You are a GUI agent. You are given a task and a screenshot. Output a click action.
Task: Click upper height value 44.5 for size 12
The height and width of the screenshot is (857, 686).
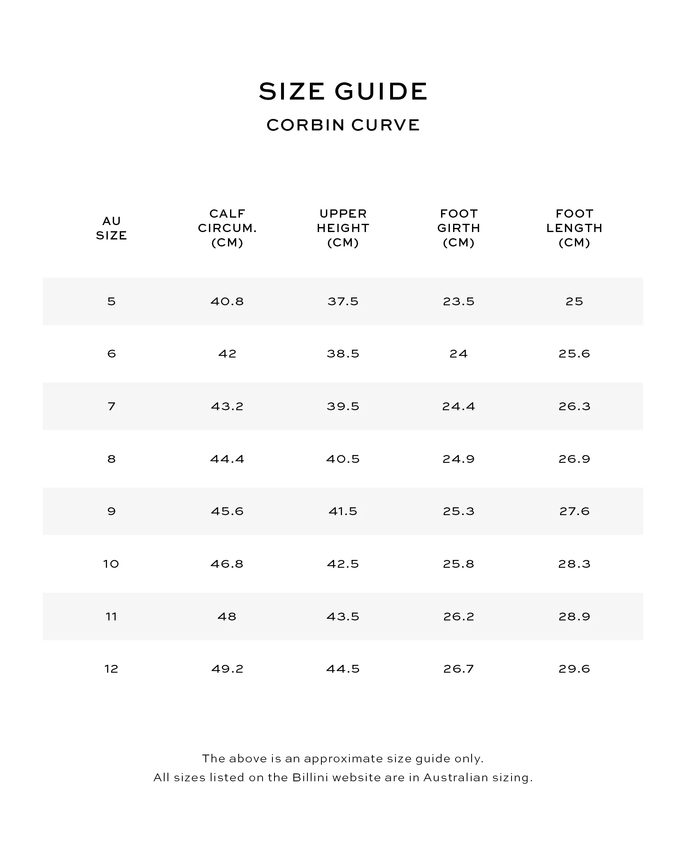pos(343,669)
